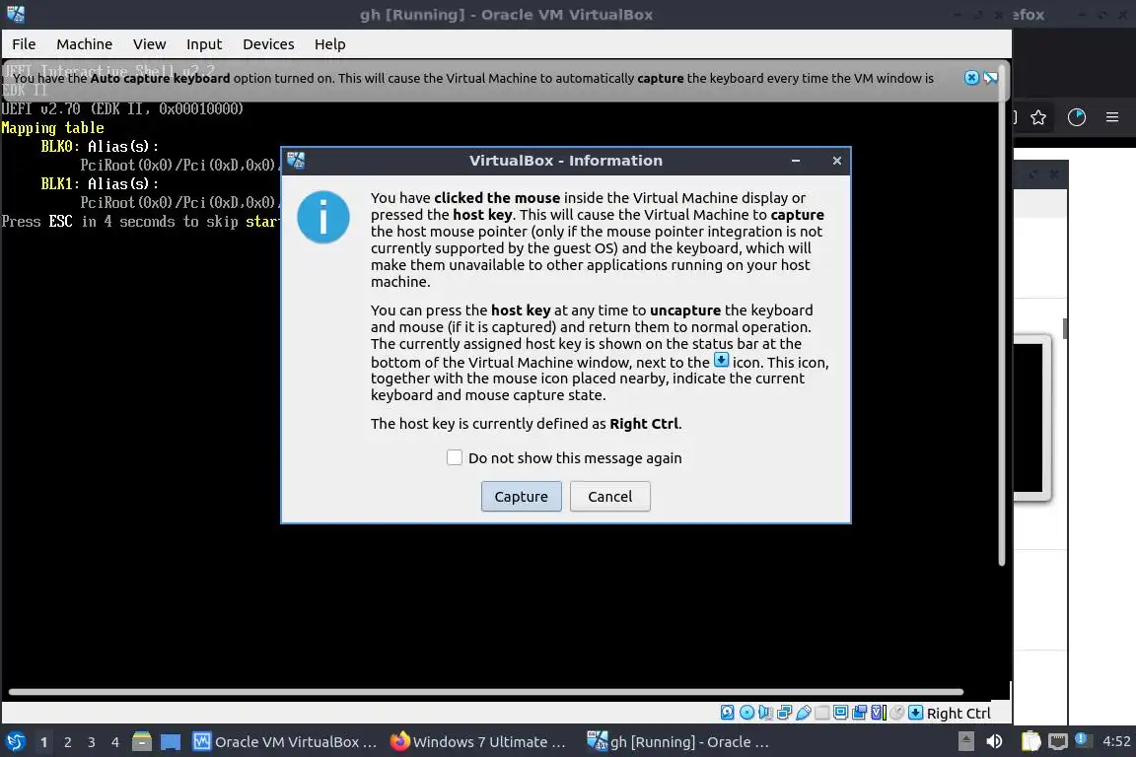Click the blue info icon in dialog
The height and width of the screenshot is (757, 1136).
point(323,217)
